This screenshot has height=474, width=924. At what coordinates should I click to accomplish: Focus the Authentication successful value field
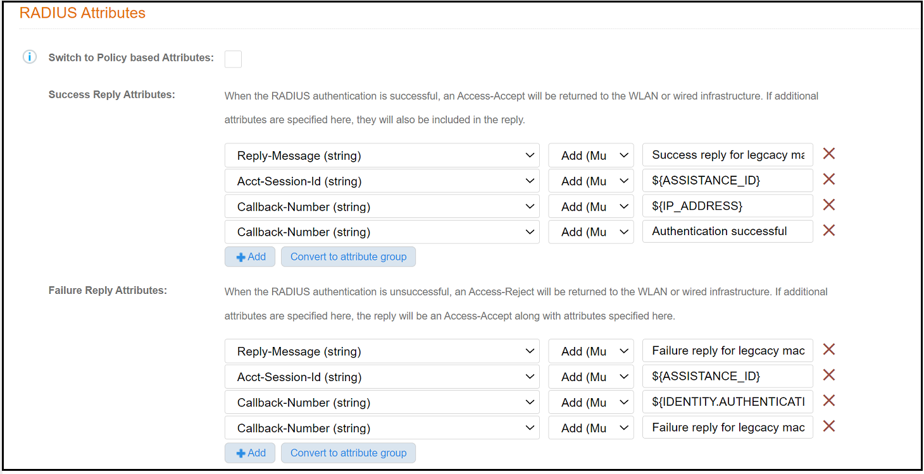[x=728, y=231]
